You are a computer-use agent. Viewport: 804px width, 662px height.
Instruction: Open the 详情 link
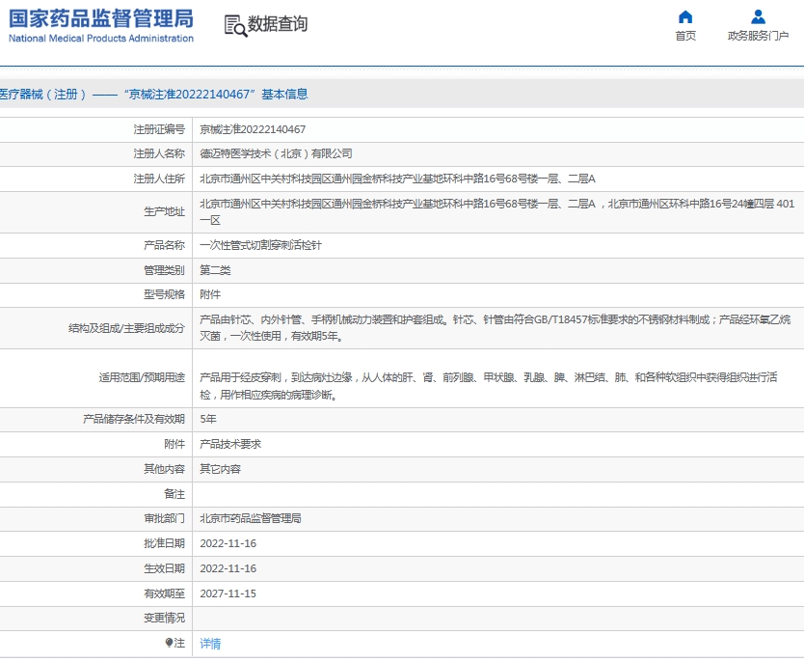[210, 644]
